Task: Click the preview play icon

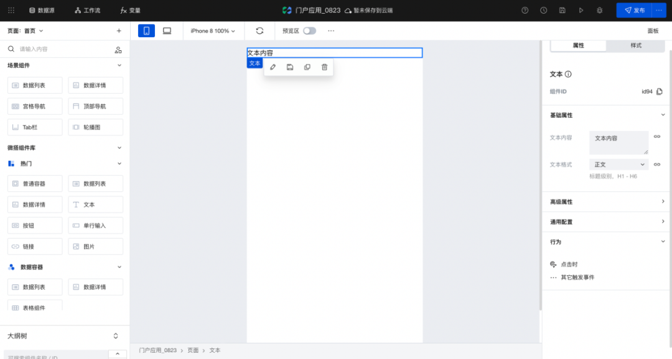Action: pyautogui.click(x=581, y=11)
